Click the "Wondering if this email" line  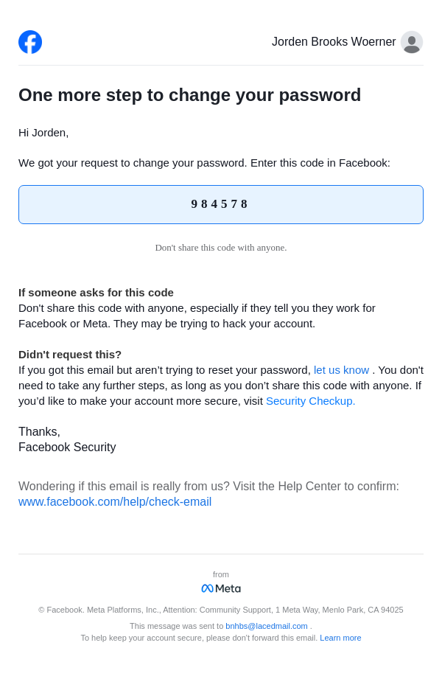click(208, 487)
